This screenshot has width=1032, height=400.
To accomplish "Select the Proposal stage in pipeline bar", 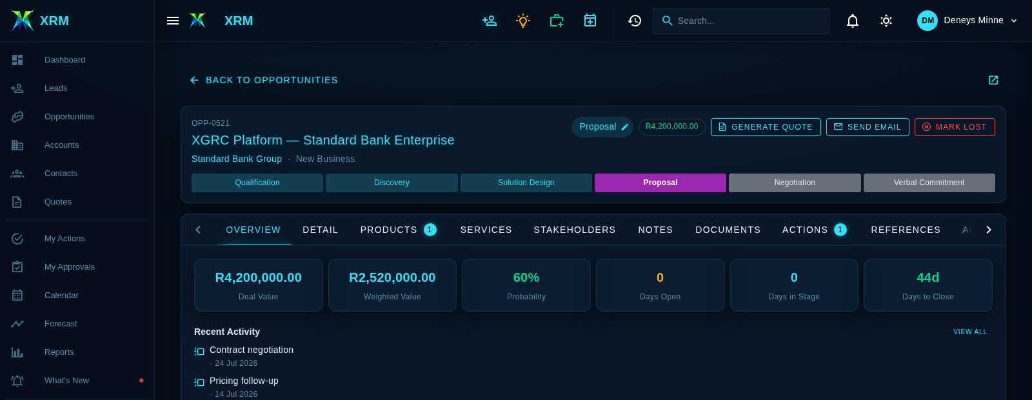I will pos(660,183).
